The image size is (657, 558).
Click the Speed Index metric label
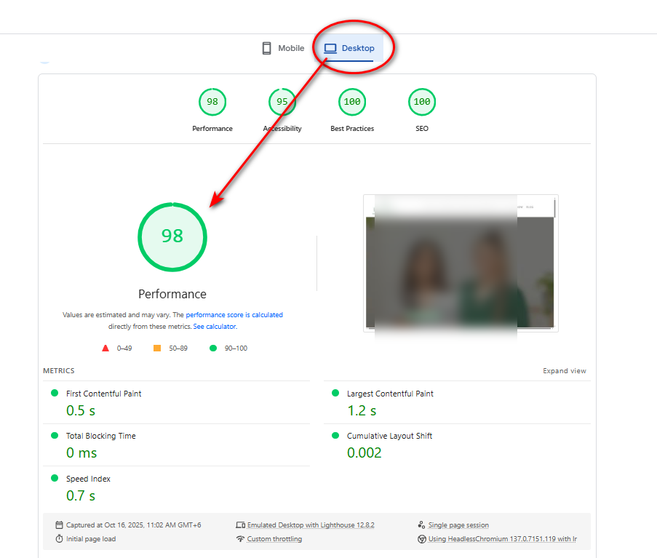click(89, 479)
